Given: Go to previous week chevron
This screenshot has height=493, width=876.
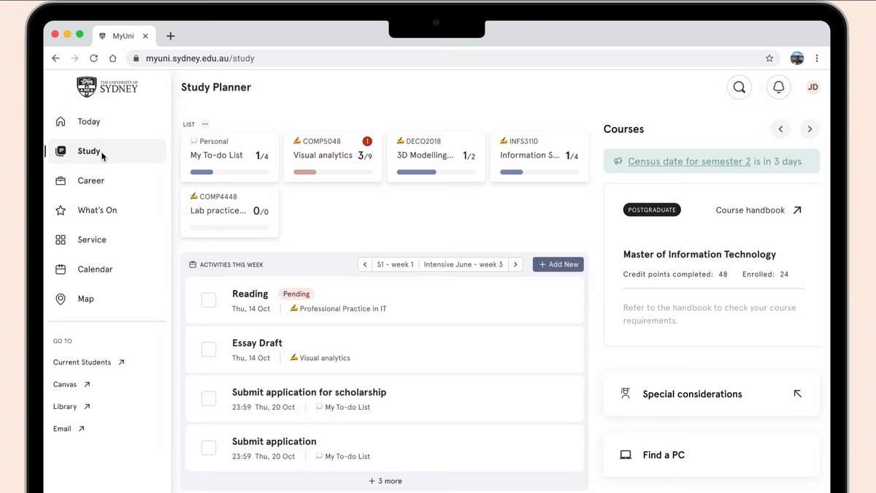Looking at the screenshot, I should coord(365,264).
